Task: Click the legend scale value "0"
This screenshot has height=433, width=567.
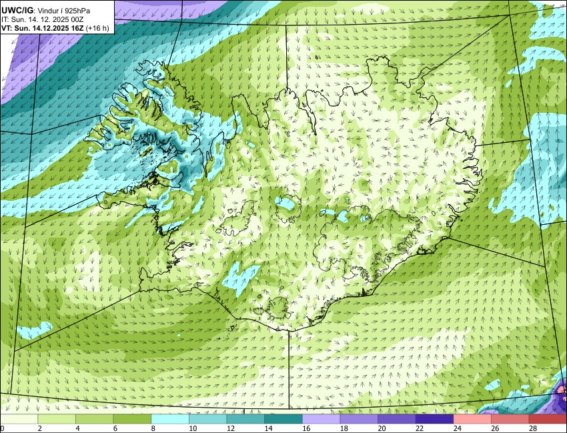Action: pyautogui.click(x=2, y=428)
